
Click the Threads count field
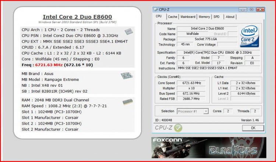tap(255, 111)
